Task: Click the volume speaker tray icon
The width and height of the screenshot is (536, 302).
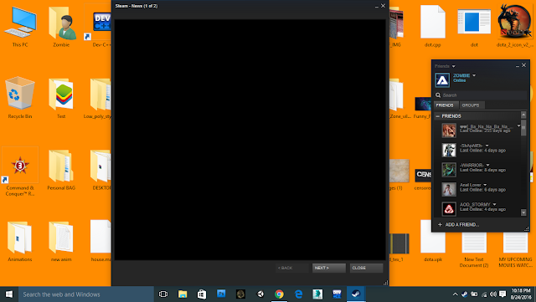Action: [x=493, y=294]
